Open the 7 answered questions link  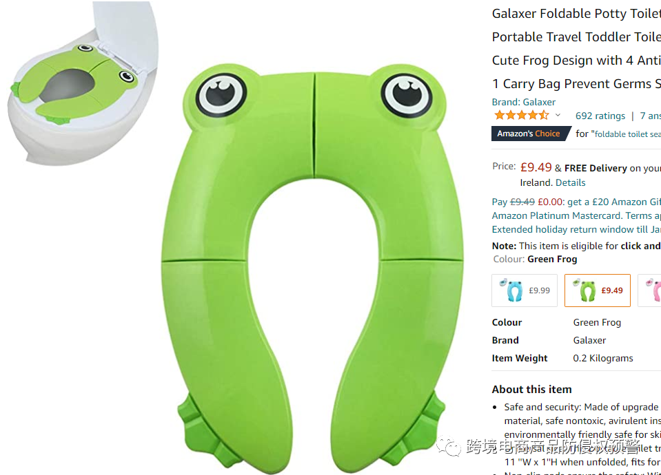[x=650, y=116]
